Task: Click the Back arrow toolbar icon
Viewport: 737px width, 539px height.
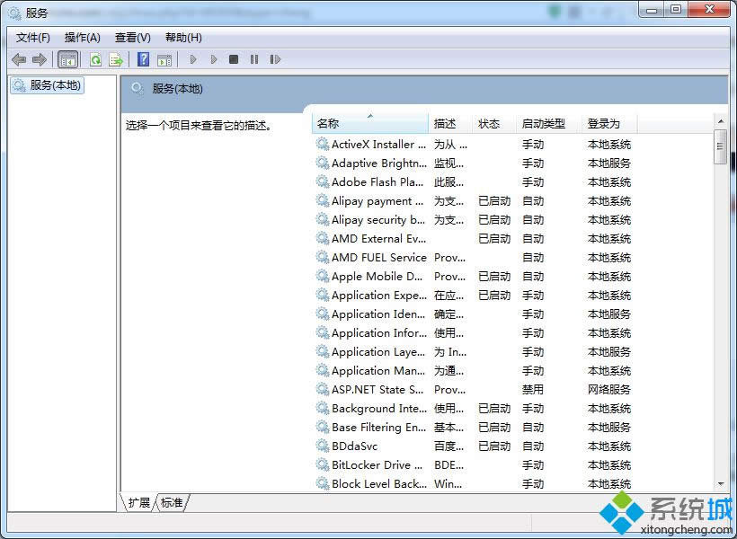Action: [x=19, y=59]
